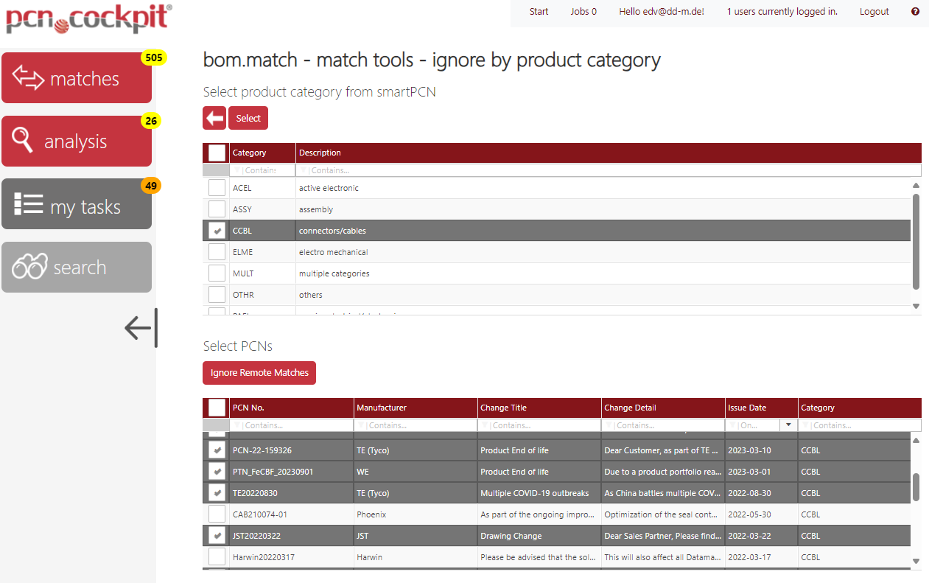Click the Change Title filter input field
929x583 pixels.
coord(540,425)
